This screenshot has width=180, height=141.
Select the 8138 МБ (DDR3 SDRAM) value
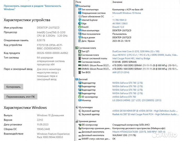(x=125, y=62)
